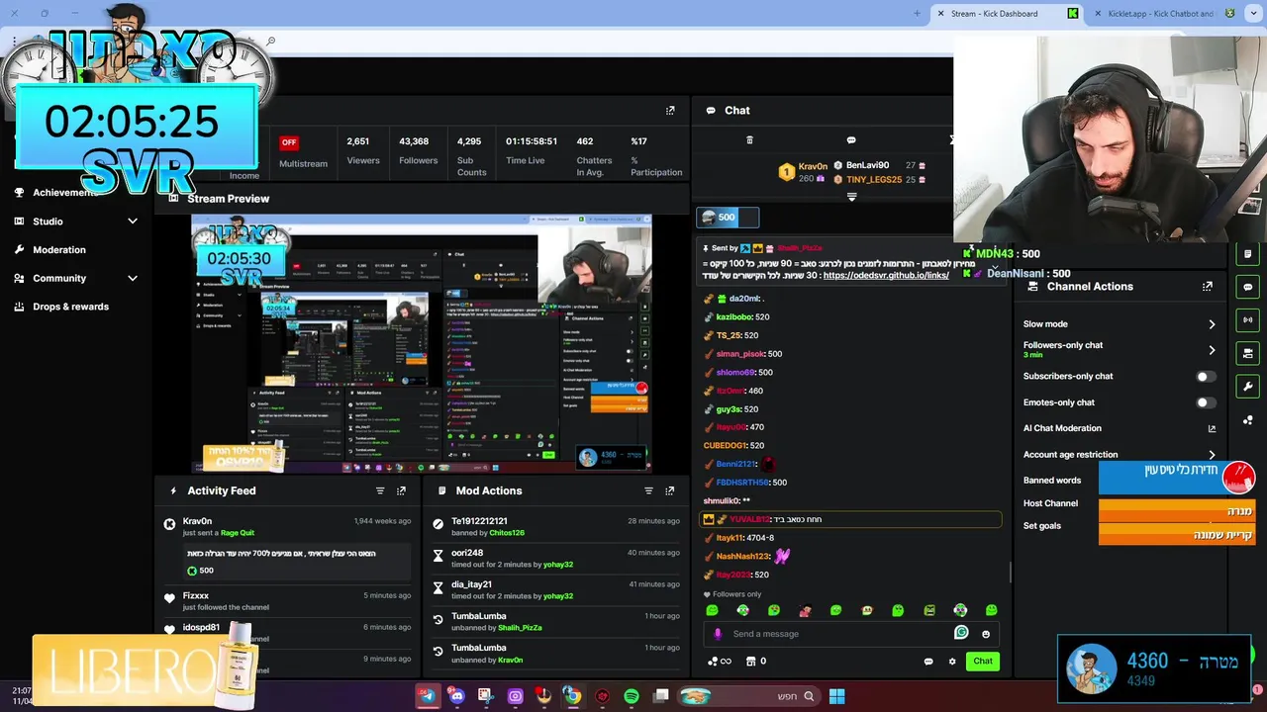Viewport: 1267px width, 712px height.
Task: Toggle Subscribers-only chat switch
Action: 1205,377
